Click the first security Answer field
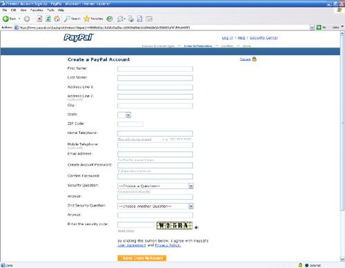The height and width of the screenshot is (268, 345). tap(155, 197)
